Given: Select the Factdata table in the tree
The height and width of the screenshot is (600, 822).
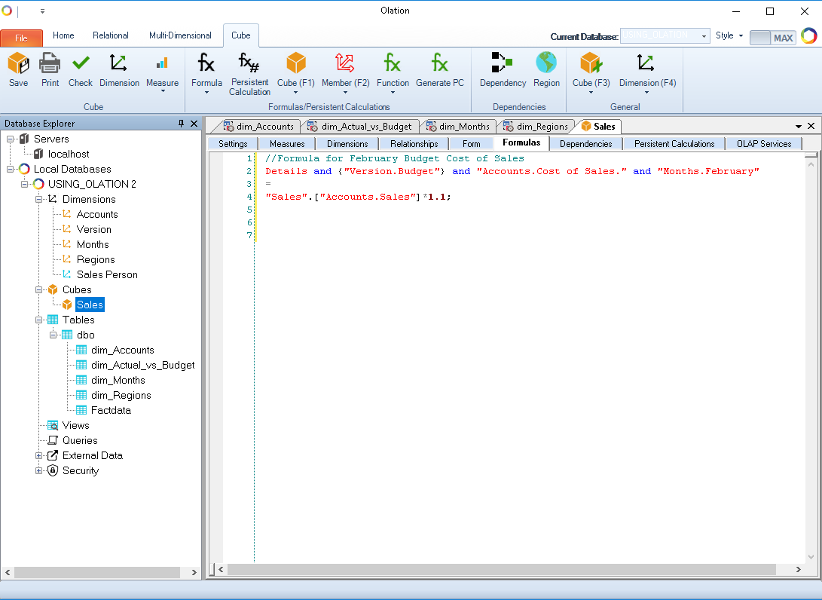Looking at the screenshot, I should coord(111,411).
